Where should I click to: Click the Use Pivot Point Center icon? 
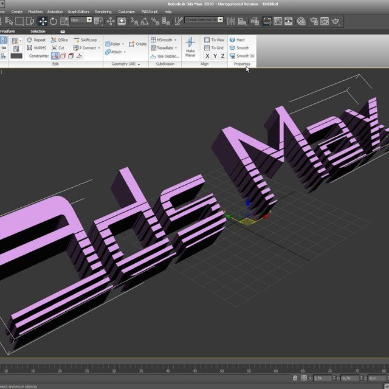click(98, 21)
